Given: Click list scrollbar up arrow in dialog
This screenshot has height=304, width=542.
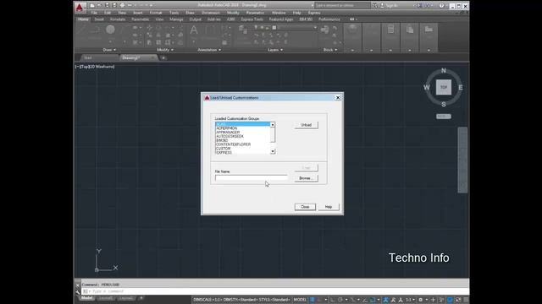Looking at the screenshot, I should point(273,124).
